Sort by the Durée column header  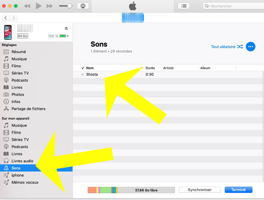pos(150,68)
